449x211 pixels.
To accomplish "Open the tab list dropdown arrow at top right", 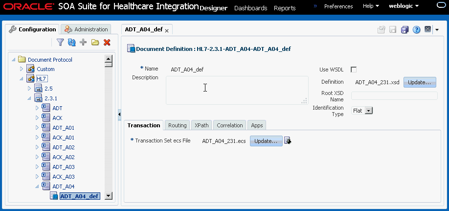I will click(x=437, y=29).
